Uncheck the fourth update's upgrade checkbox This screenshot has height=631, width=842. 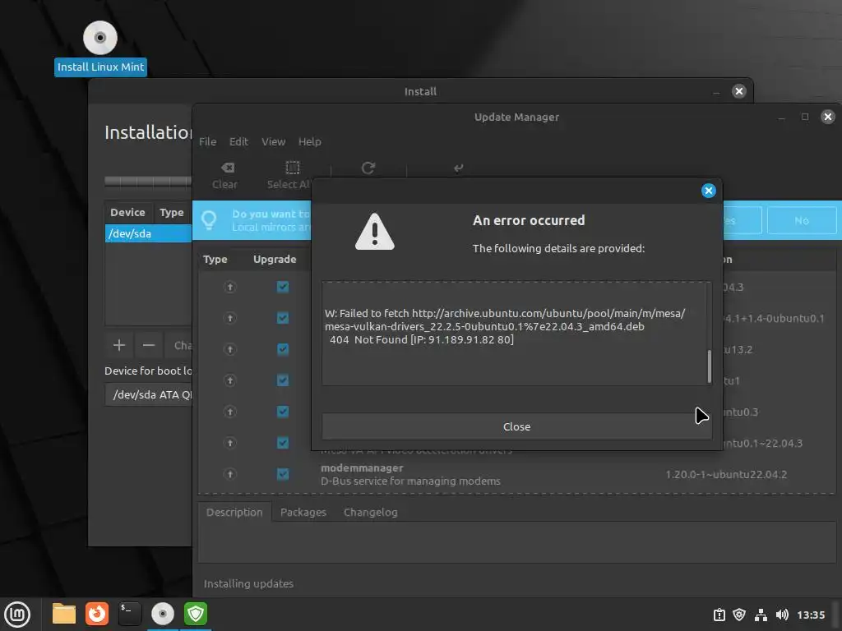pyautogui.click(x=283, y=380)
